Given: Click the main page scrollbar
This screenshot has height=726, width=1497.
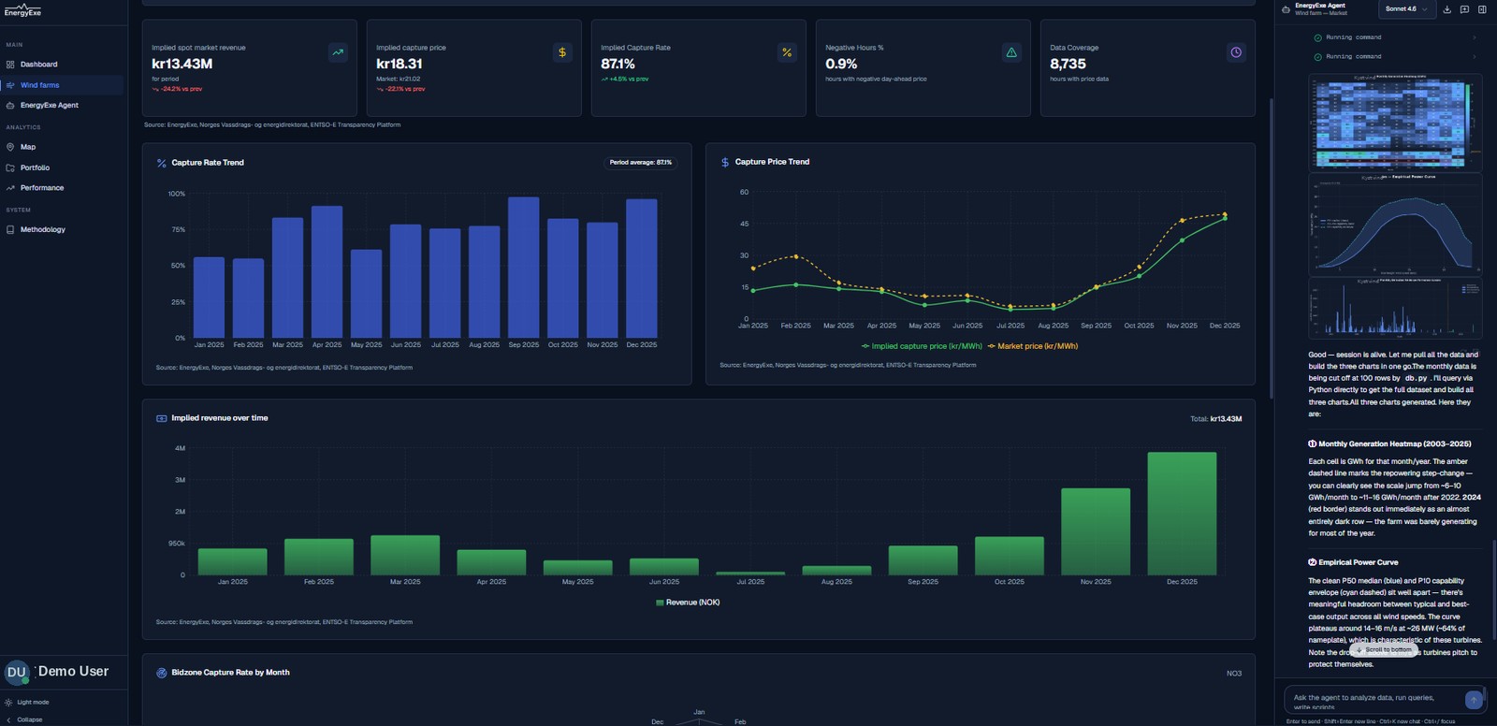Looking at the screenshot, I should click(1270, 248).
